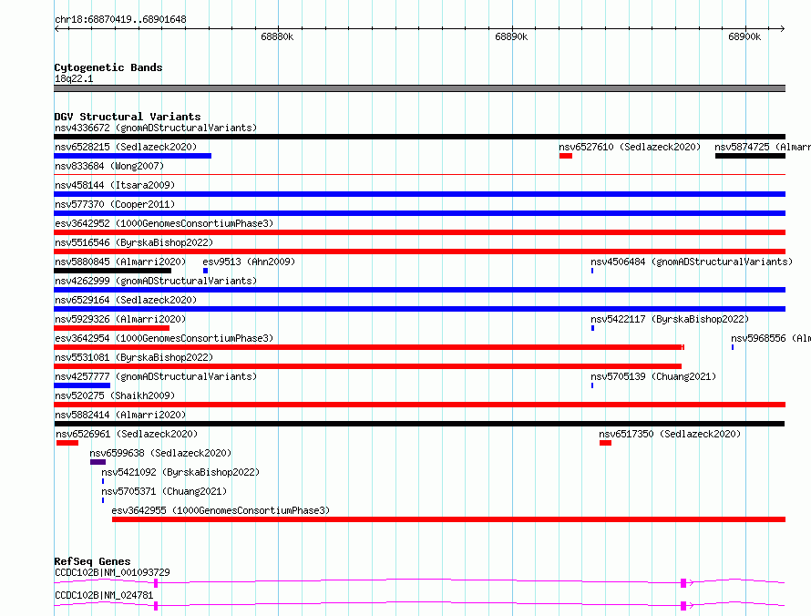Viewport: 811px width, 616px height.
Task: Click the nsv5705139 Chuang2021 label
Action: (653, 376)
